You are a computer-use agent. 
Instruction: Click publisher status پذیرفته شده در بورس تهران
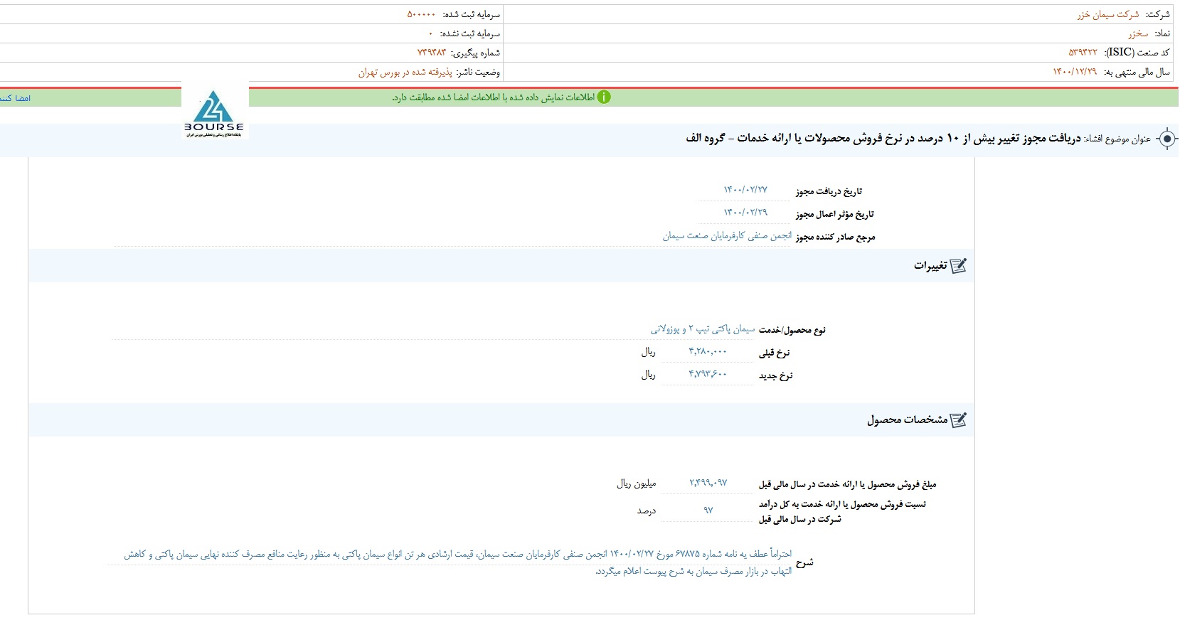click(405, 72)
